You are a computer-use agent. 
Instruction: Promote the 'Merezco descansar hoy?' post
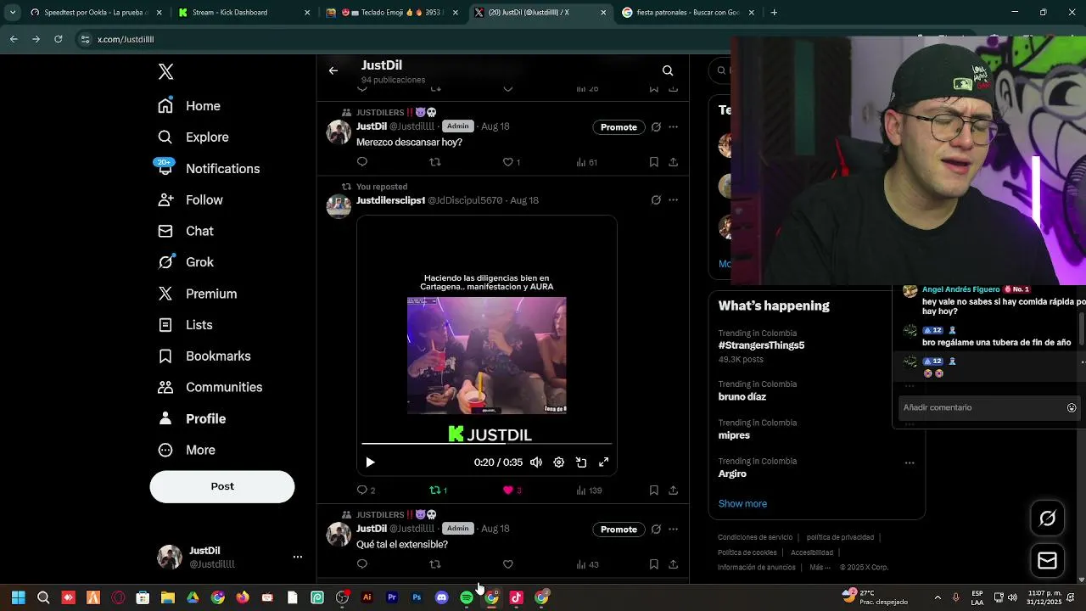point(619,127)
